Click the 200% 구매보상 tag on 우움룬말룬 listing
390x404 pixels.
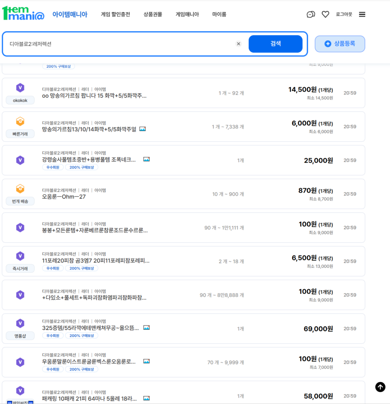pyautogui.click(x=82, y=369)
